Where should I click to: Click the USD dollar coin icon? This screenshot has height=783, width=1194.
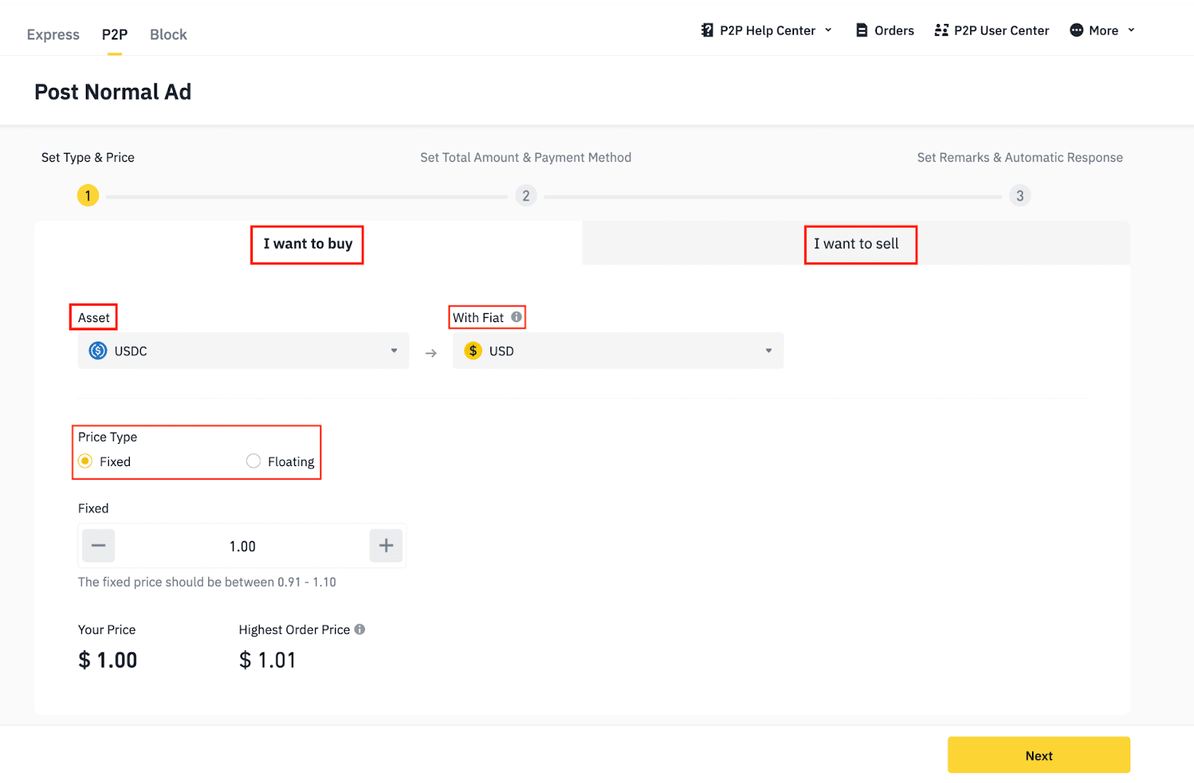click(x=473, y=350)
